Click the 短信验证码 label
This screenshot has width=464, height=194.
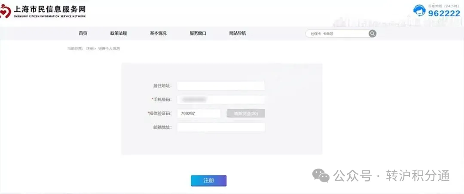click(x=159, y=113)
